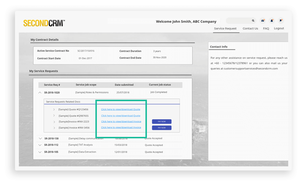Expand service request SR-2018-112
The height and width of the screenshot is (187, 305).
click(40, 145)
